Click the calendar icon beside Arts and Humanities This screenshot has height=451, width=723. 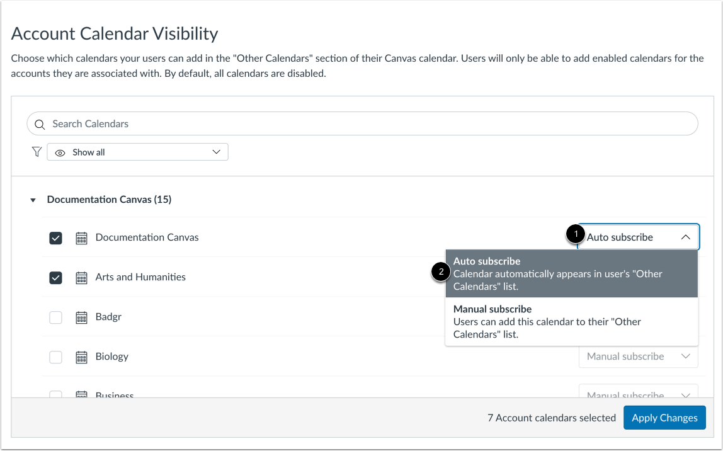coord(81,277)
